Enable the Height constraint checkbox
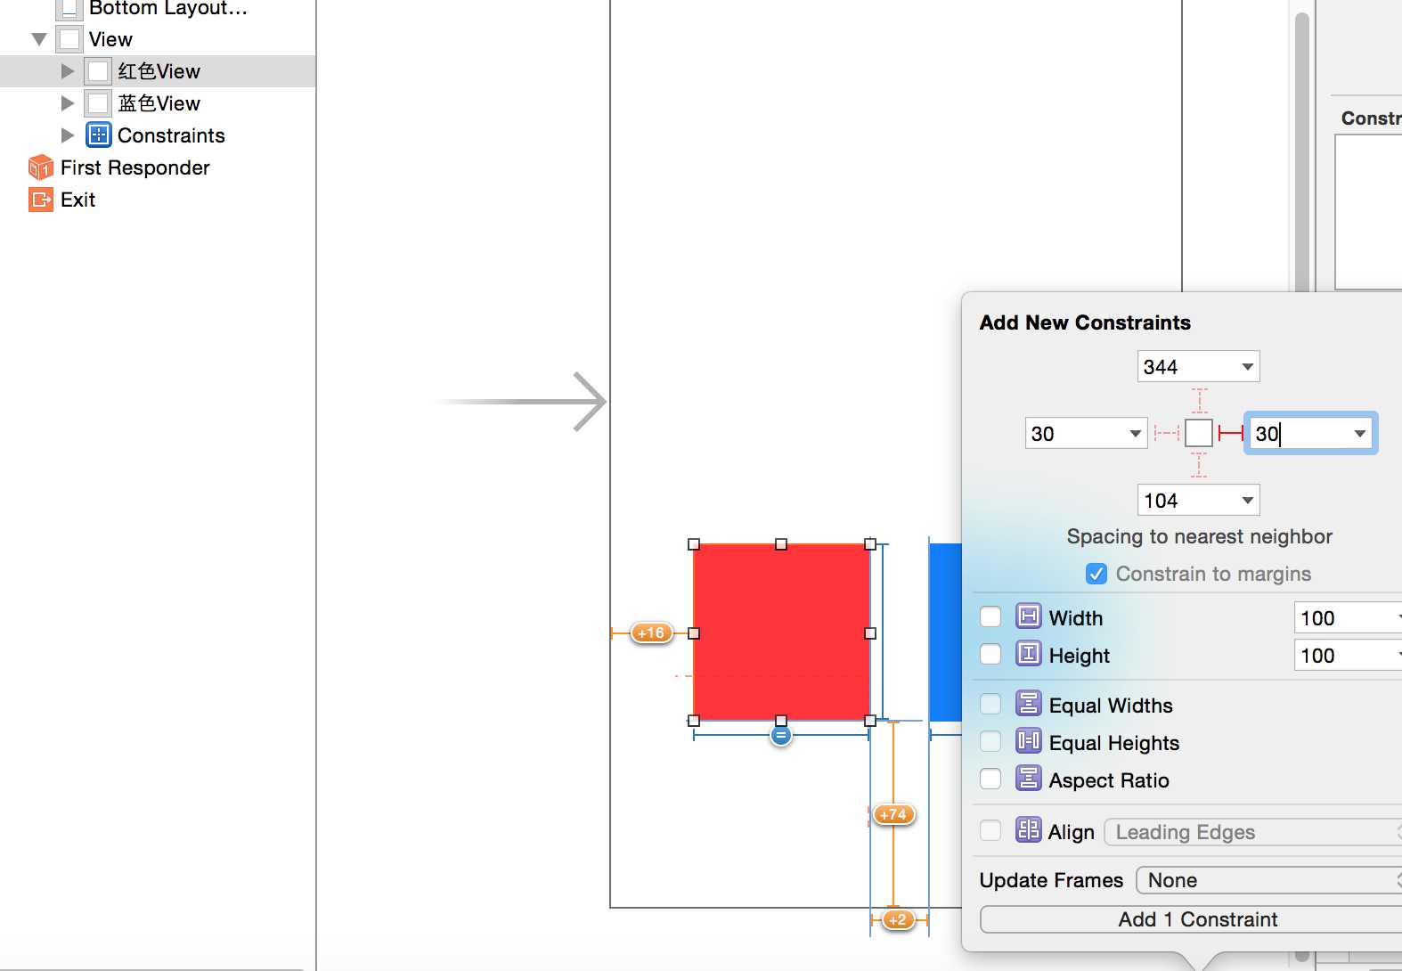The image size is (1402, 971). pos(990,654)
